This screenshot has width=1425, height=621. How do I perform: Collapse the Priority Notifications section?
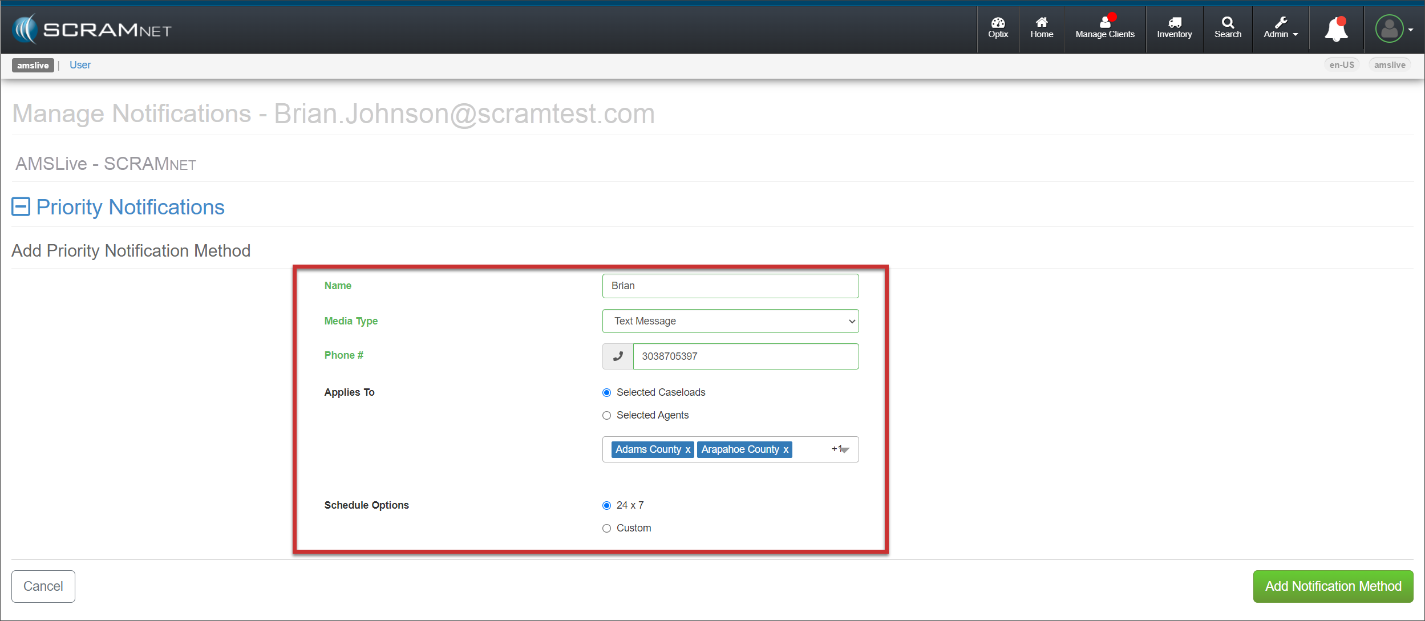[21, 207]
